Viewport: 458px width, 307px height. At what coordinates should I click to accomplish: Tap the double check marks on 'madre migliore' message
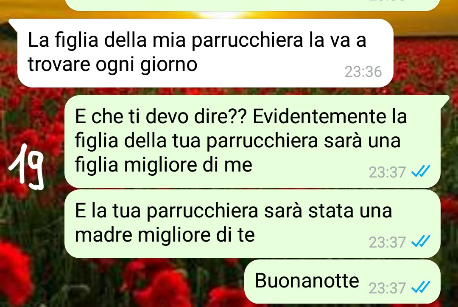421,241
